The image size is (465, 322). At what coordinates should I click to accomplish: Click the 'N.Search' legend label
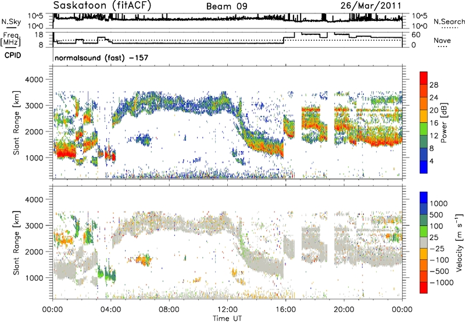click(x=449, y=22)
